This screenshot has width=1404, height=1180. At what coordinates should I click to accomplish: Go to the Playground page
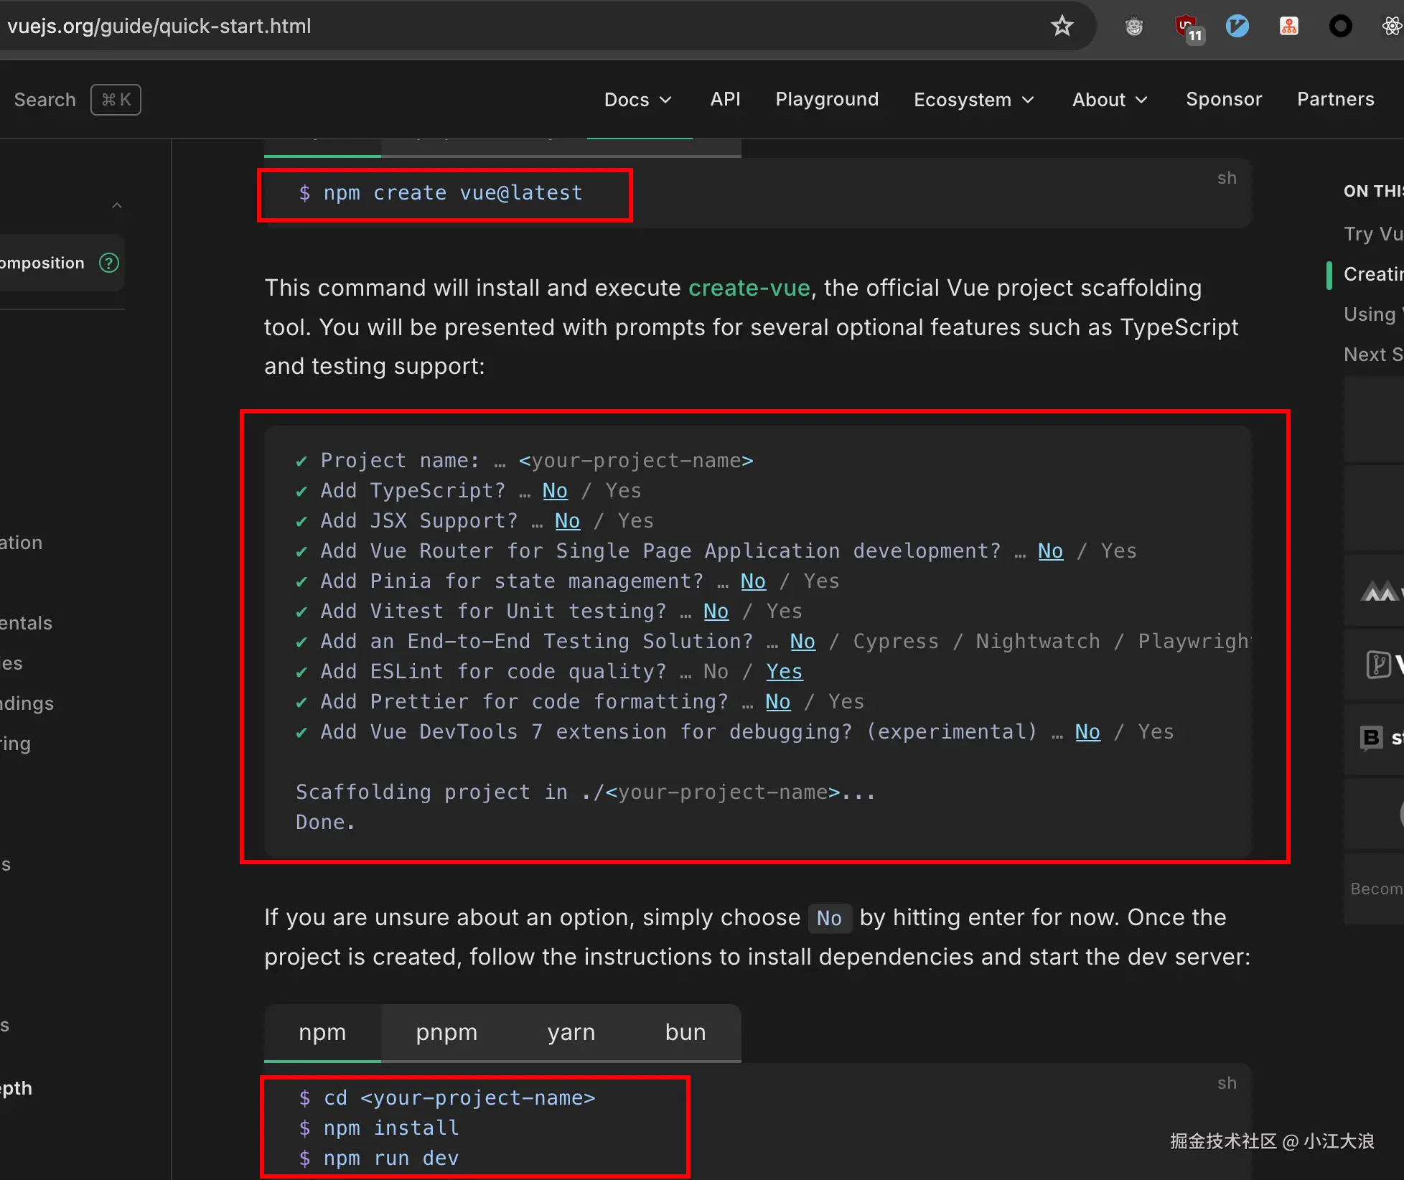pyautogui.click(x=827, y=99)
